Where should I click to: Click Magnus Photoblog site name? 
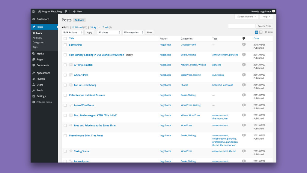52,11
